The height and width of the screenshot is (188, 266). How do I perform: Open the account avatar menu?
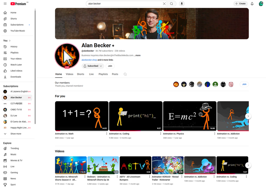261,4
